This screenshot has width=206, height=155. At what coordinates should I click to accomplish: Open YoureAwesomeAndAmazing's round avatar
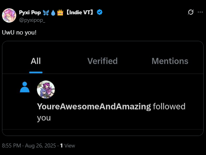(46, 90)
